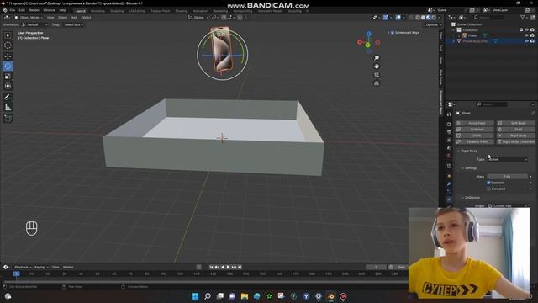Screen dimensions: 538x303
Task: Toggle the Dynamic checkbox
Action: click(488, 183)
